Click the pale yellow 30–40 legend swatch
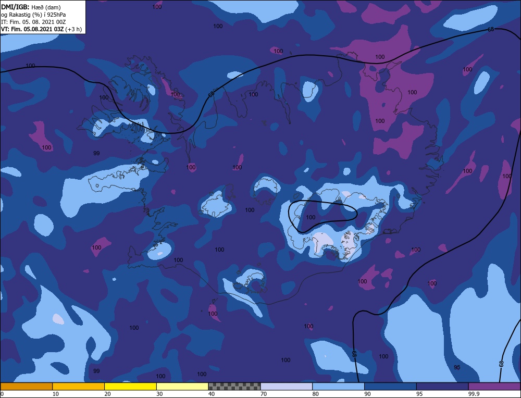 pos(182,386)
